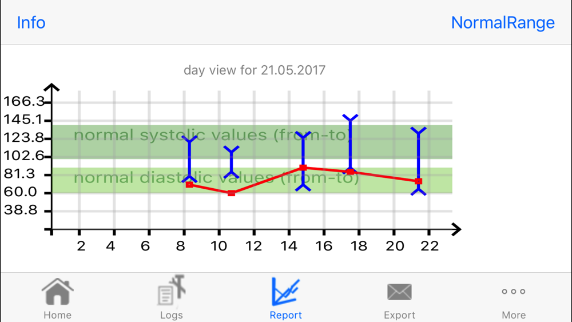The width and height of the screenshot is (572, 322).
Task: Open the Home tab house icon
Action: (57, 292)
